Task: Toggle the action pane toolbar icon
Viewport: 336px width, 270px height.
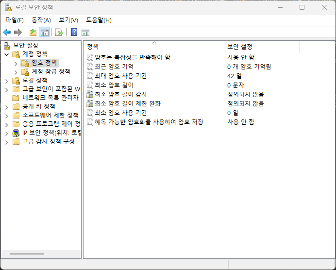Action: (x=85, y=33)
